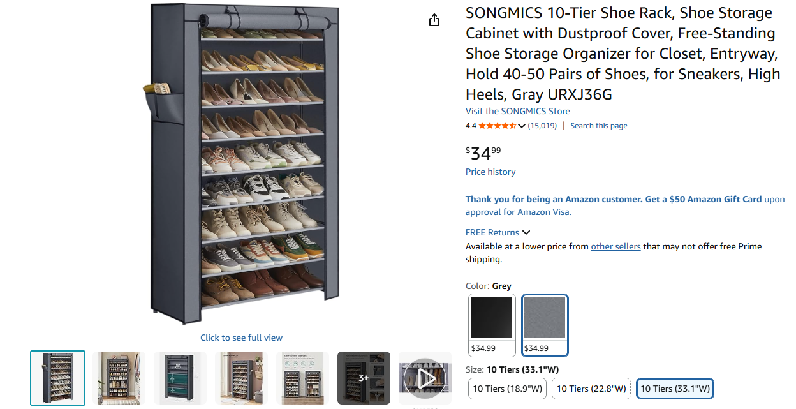Click Search this page link
This screenshot has height=409, width=796.
(598, 126)
